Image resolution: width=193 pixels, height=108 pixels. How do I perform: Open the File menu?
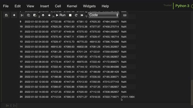pos(6,6)
